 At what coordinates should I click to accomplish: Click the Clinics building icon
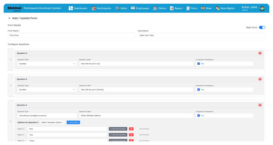click(155, 8)
